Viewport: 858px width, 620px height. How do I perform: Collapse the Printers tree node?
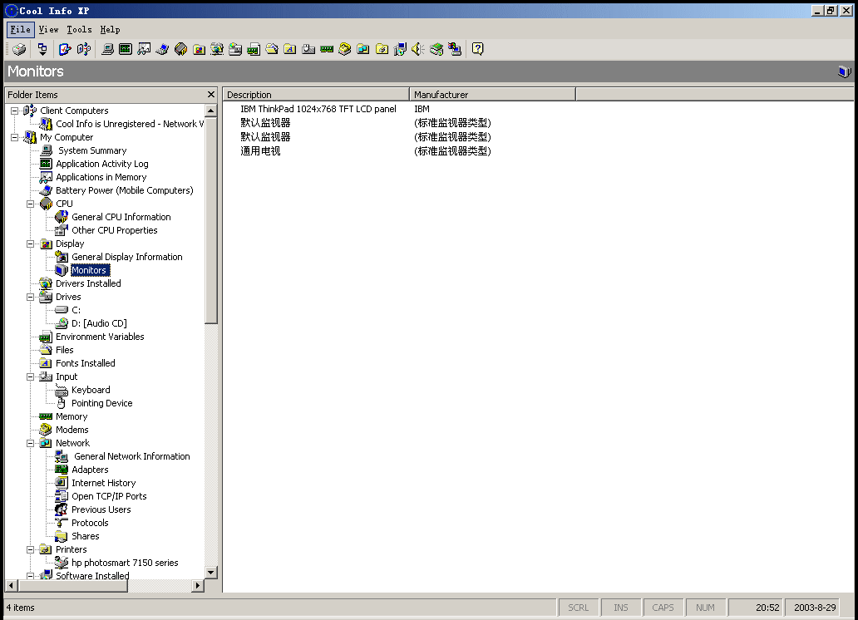point(31,549)
